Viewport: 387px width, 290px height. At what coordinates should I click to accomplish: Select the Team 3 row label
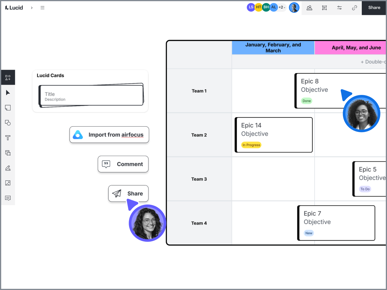click(x=199, y=179)
